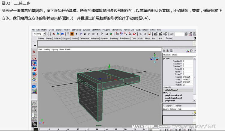
Task: Click the play forward button
Action: (x=180, y=130)
